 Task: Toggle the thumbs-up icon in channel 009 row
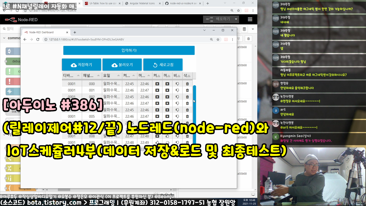tap(157, 142)
